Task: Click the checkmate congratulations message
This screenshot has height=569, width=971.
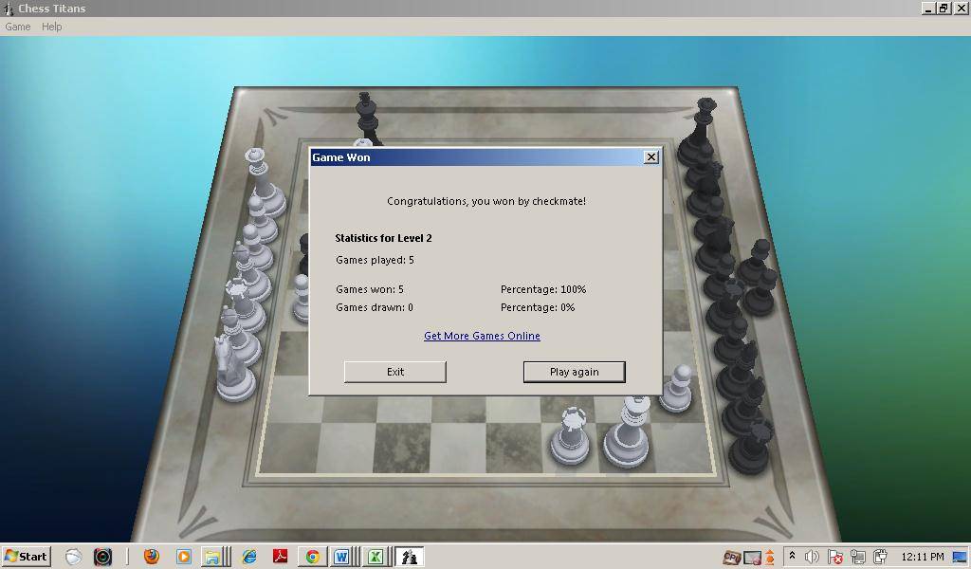Action: 486,201
